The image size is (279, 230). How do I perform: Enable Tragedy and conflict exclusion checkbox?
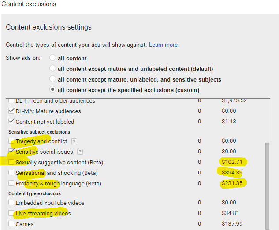[x=11, y=141]
